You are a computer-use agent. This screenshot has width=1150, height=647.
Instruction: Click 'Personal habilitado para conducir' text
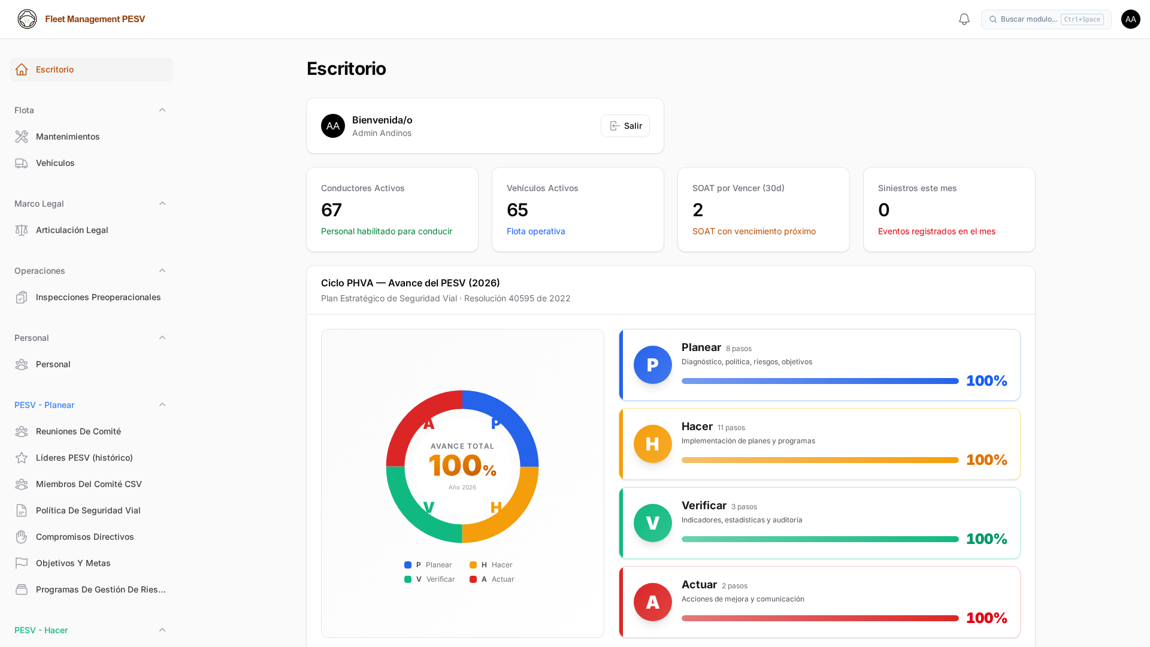click(386, 231)
